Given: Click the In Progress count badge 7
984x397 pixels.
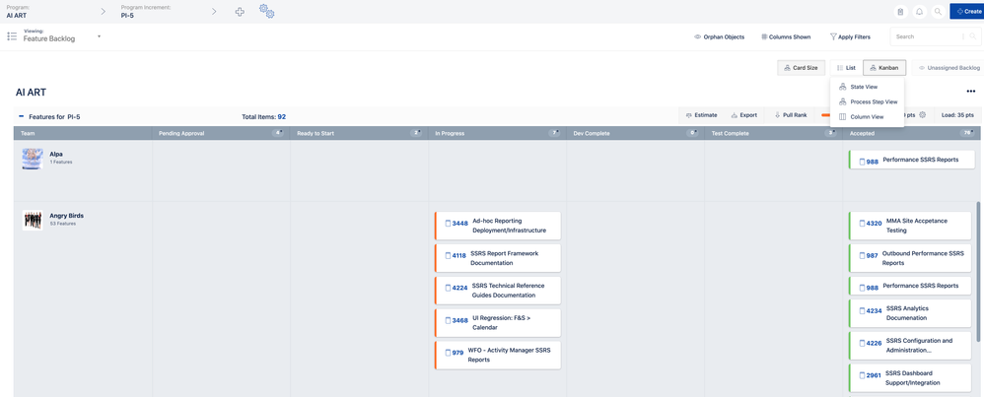Looking at the screenshot, I should [553, 133].
